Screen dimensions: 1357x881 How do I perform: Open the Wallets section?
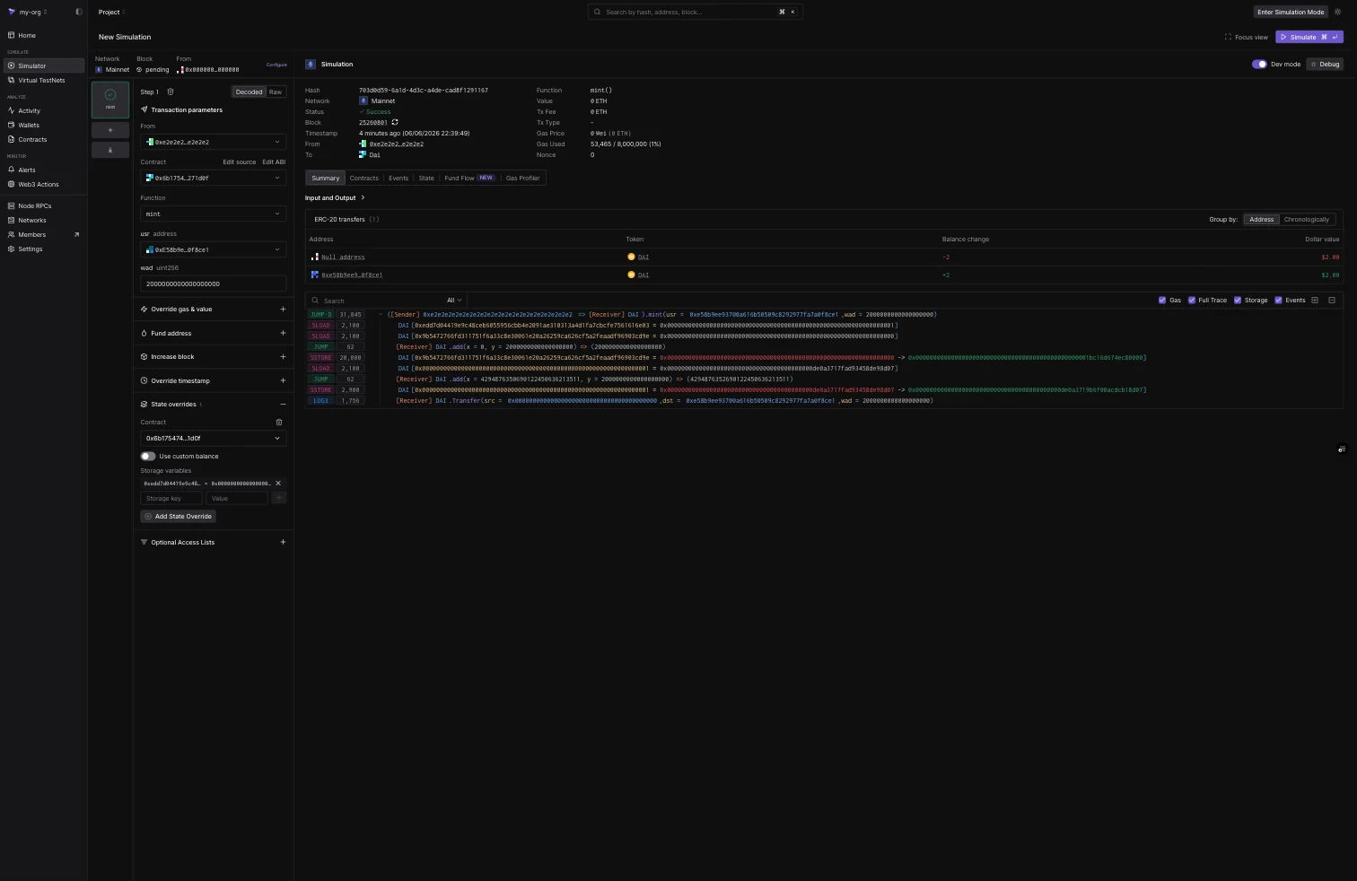click(x=43, y=125)
